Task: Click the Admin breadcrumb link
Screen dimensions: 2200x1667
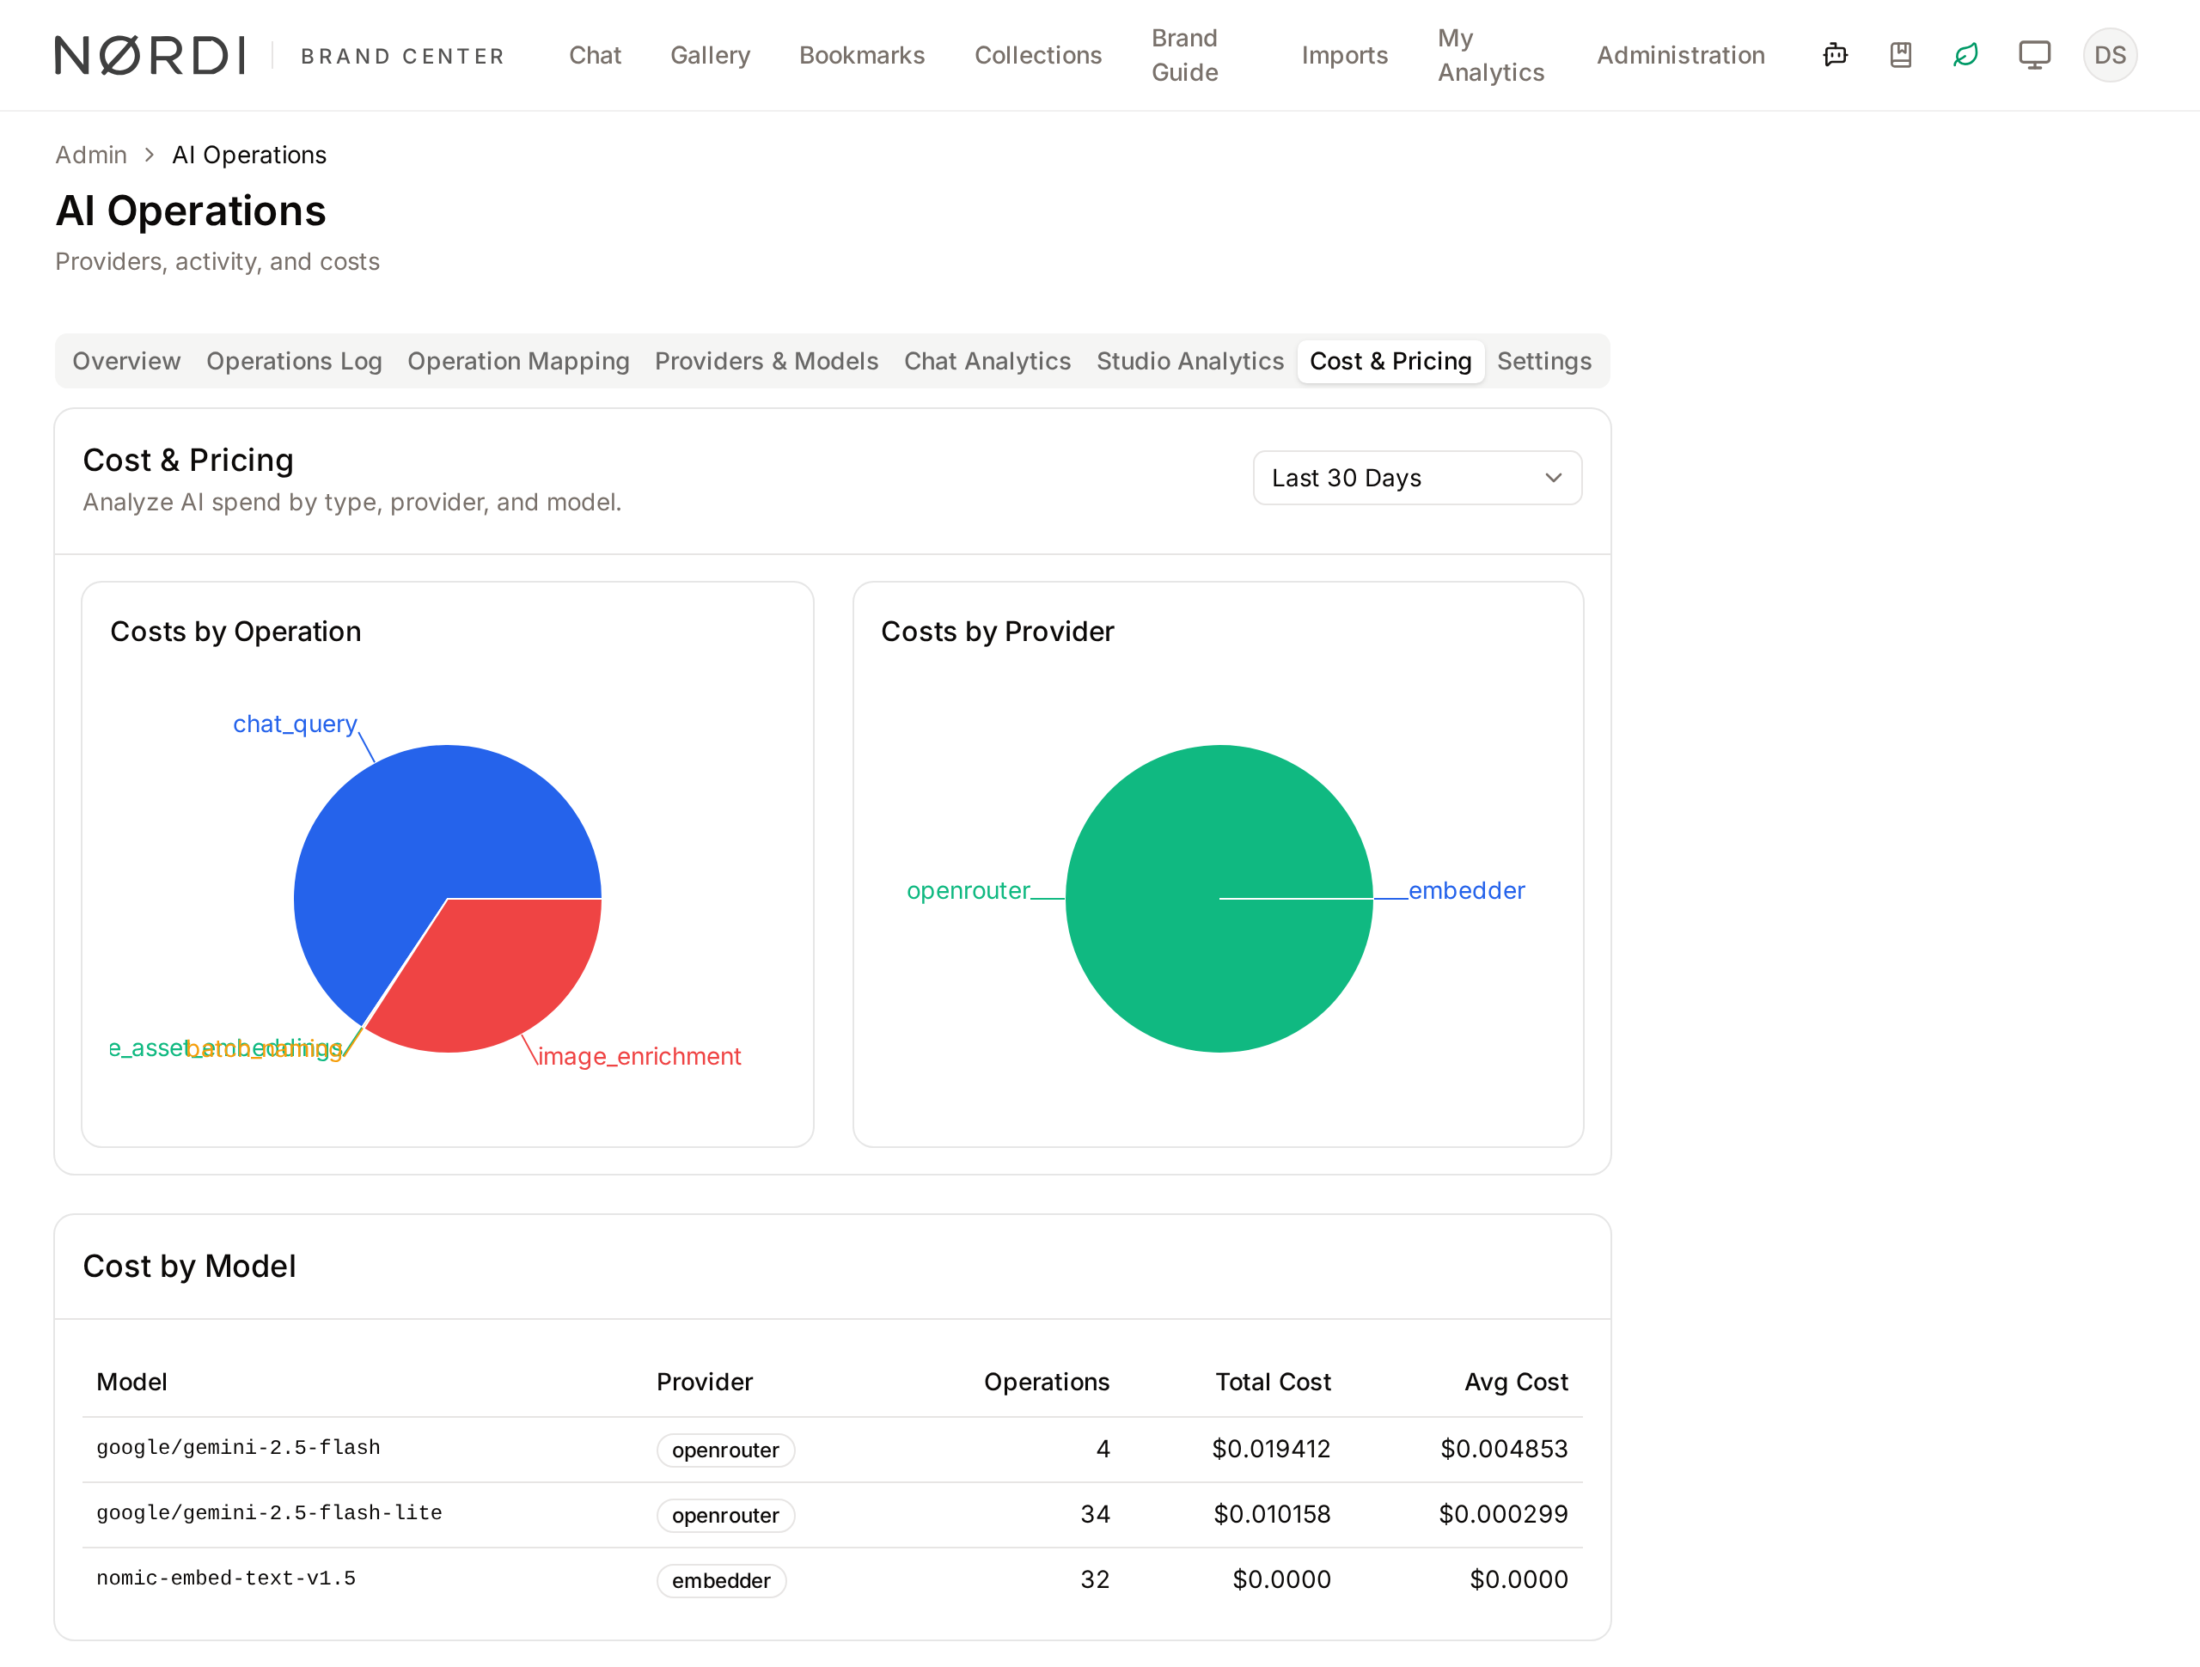Action: point(91,156)
